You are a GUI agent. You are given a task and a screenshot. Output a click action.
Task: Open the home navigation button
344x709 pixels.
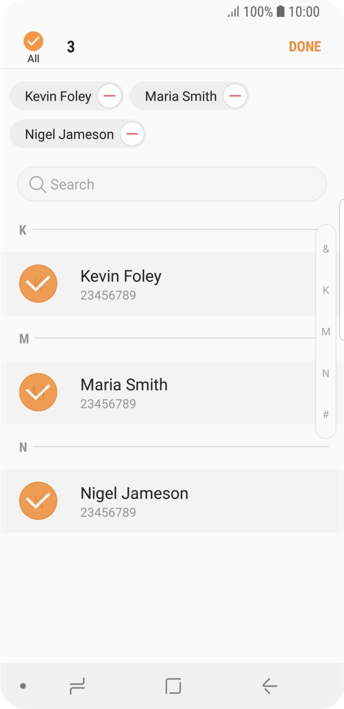(x=173, y=686)
